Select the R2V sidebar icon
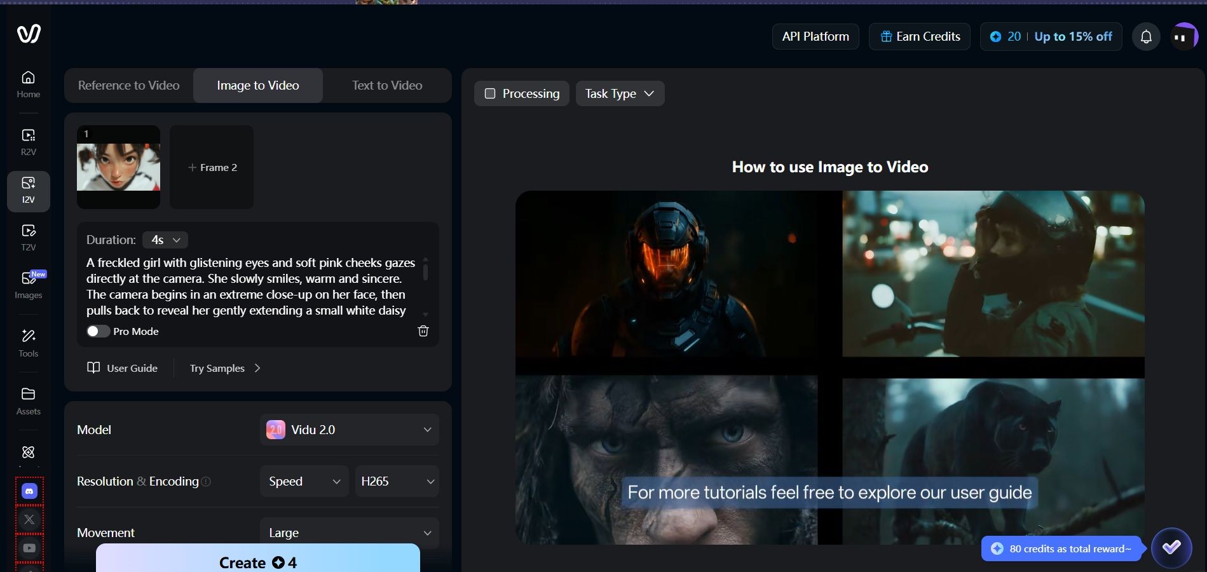The width and height of the screenshot is (1207, 572). [28, 141]
